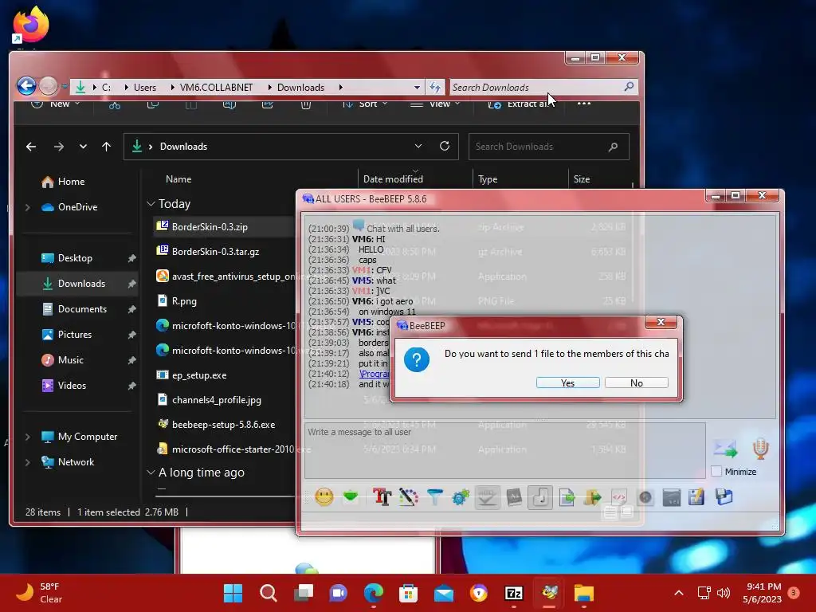
Task: Click the send file icon with green arrow
Action: tap(567, 497)
